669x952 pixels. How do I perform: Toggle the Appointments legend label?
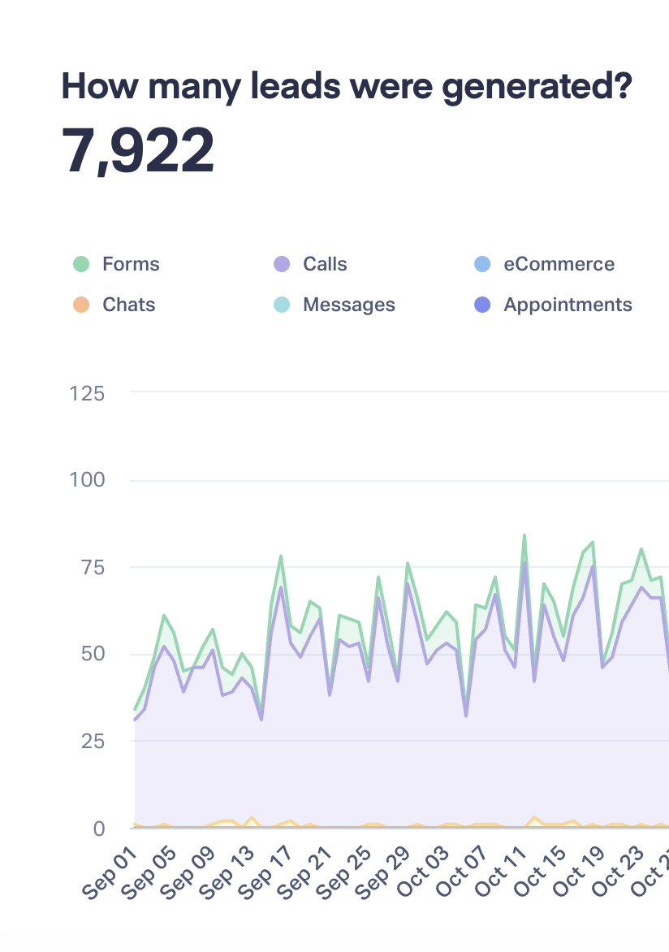coord(568,305)
